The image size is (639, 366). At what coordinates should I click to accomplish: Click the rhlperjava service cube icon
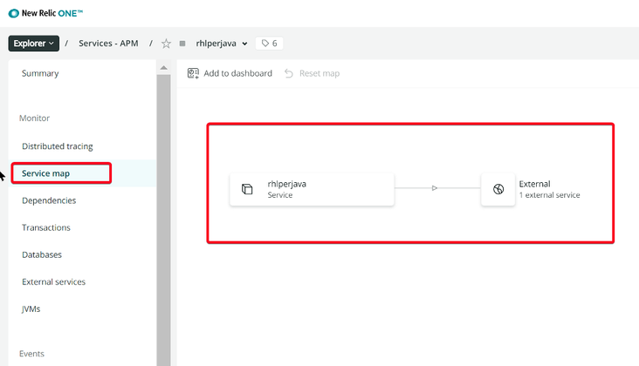click(247, 189)
